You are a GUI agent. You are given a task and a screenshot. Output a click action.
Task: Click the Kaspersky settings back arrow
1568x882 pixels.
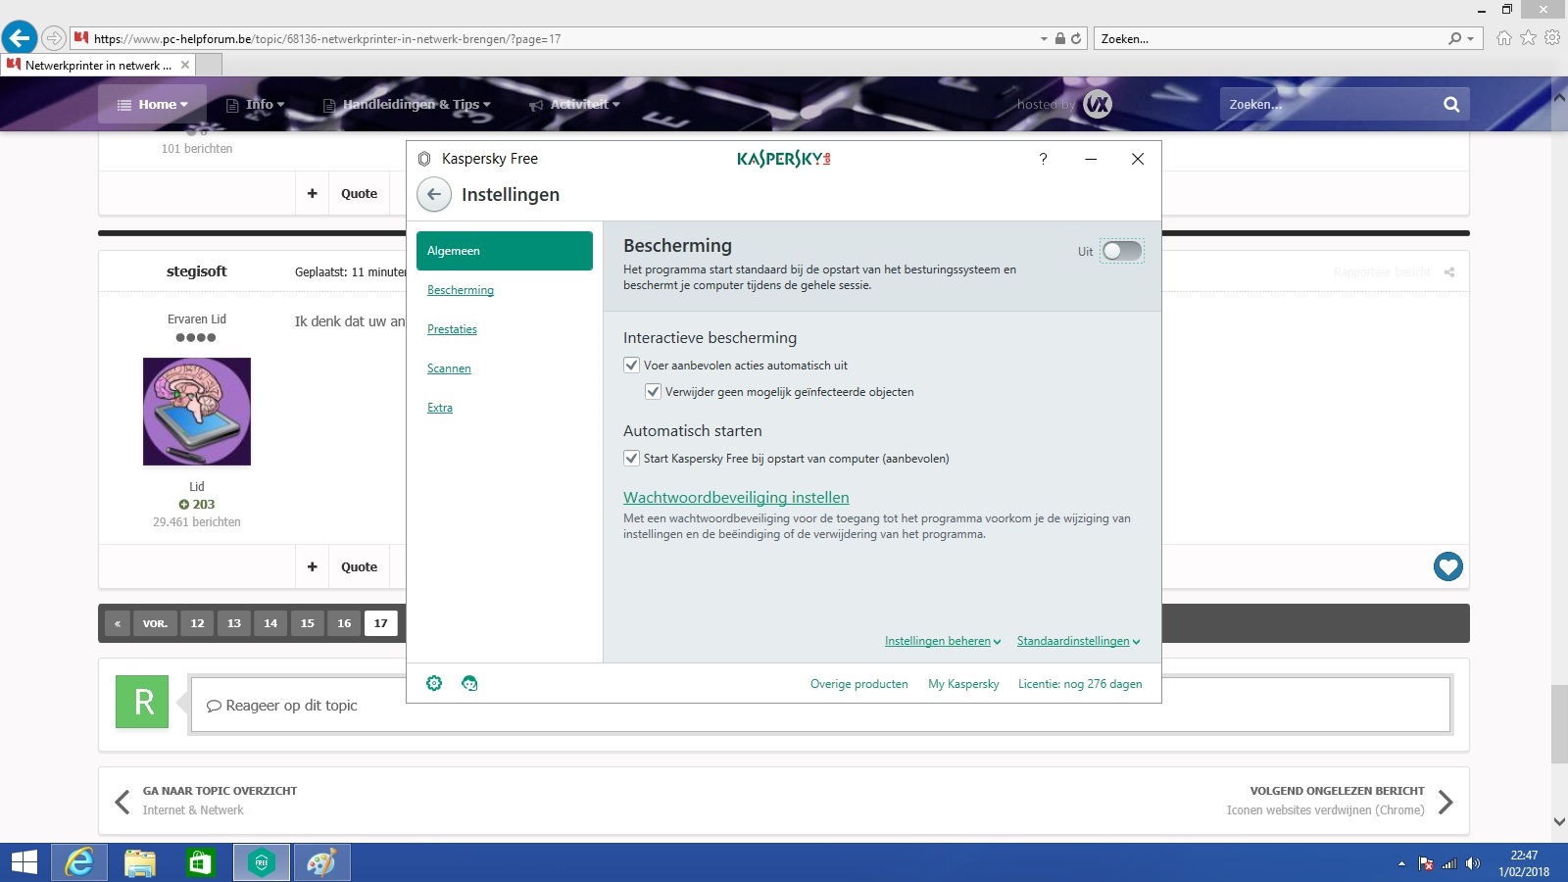point(434,194)
